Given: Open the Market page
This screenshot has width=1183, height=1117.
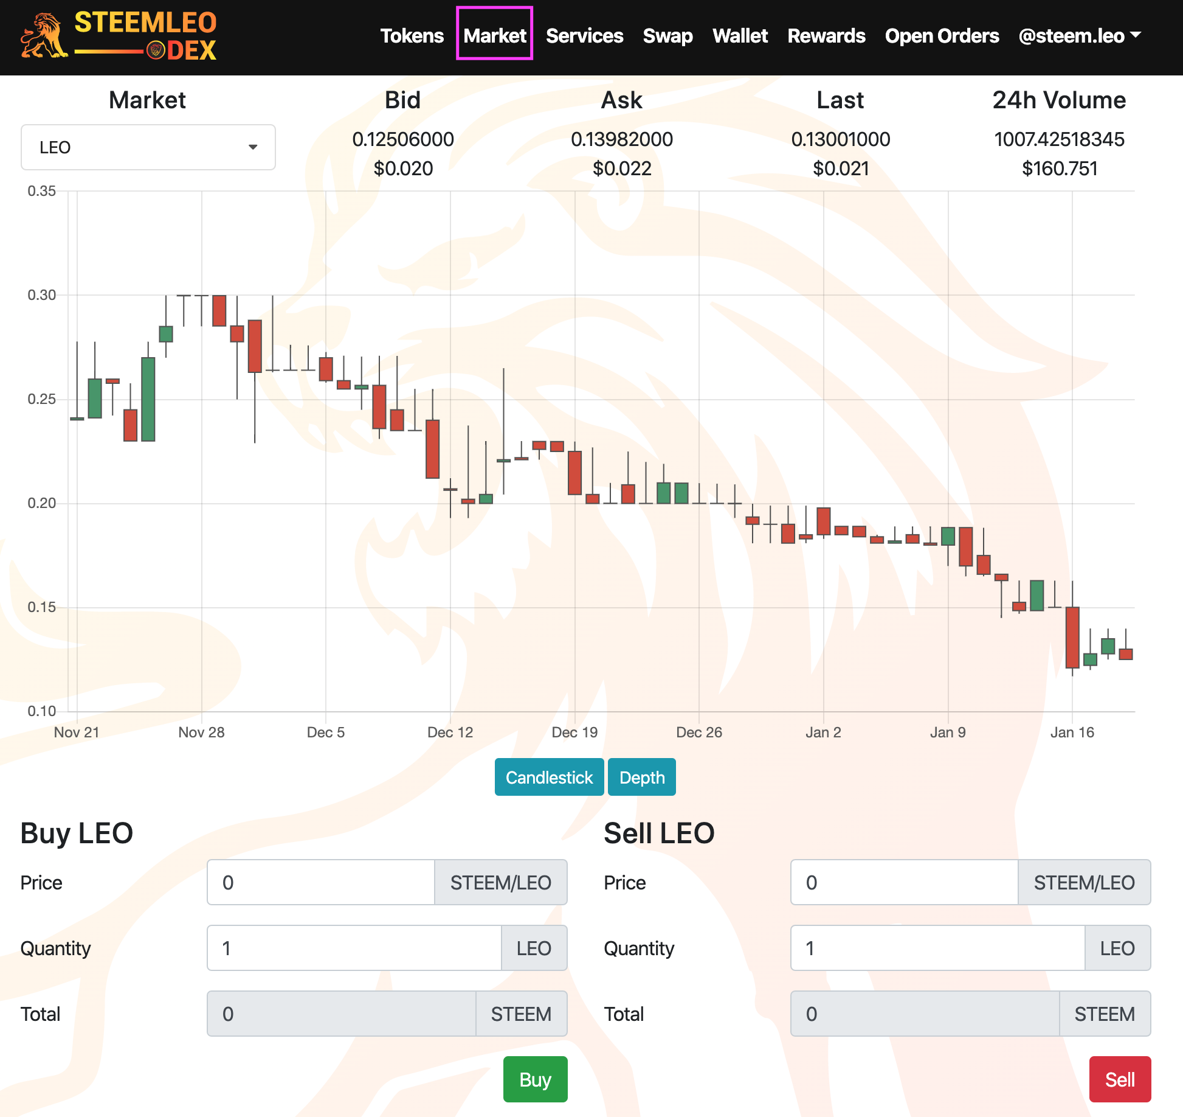Looking at the screenshot, I should pos(495,36).
